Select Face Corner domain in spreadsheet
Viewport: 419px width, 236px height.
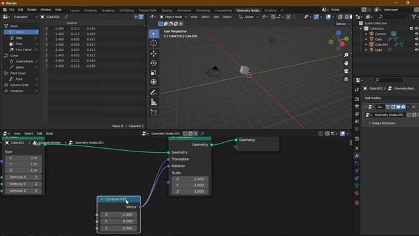(x=21, y=50)
